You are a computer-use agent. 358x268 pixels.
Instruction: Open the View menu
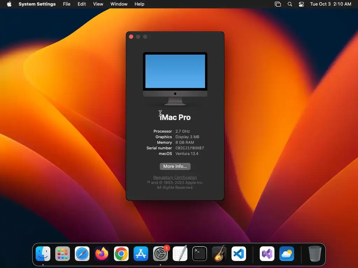coord(98,4)
